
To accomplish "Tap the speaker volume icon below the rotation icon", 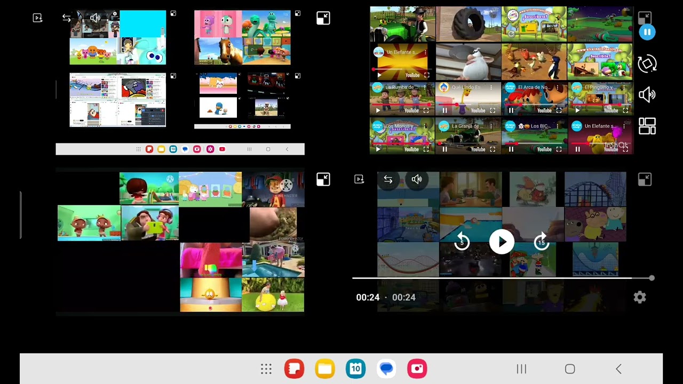I will click(x=647, y=95).
